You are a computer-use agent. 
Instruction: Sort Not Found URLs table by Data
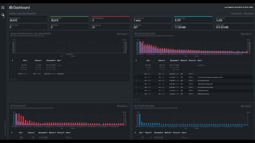coord(184,133)
